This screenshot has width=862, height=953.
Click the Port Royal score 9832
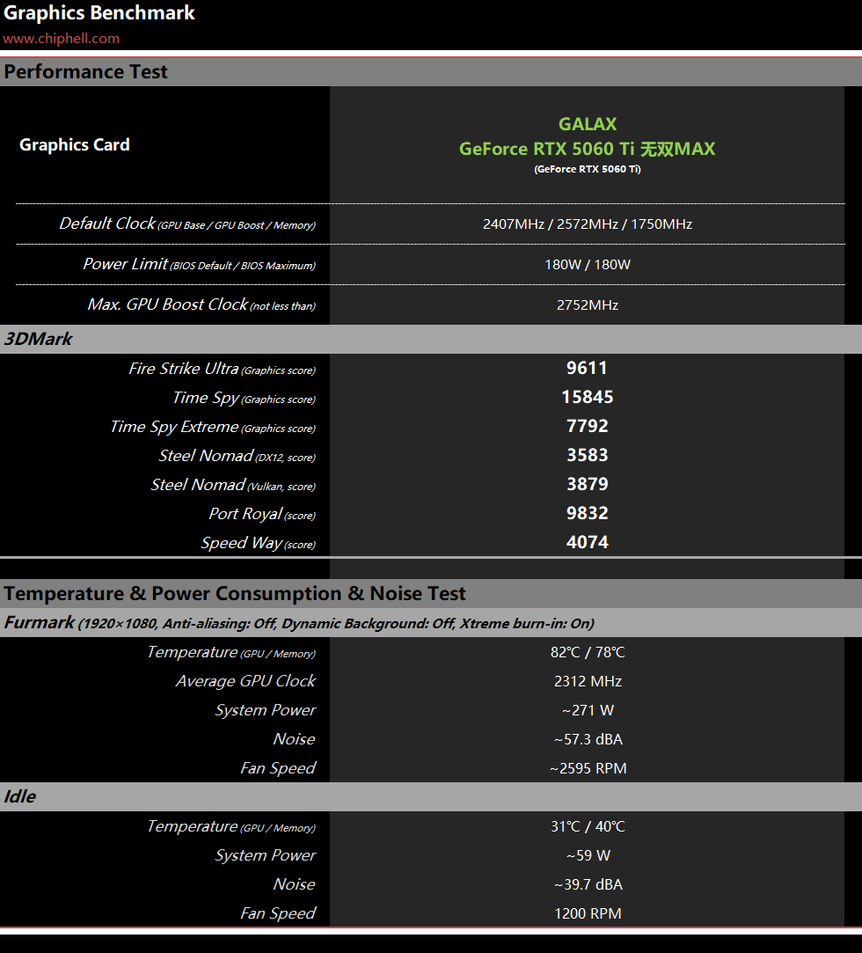(587, 513)
